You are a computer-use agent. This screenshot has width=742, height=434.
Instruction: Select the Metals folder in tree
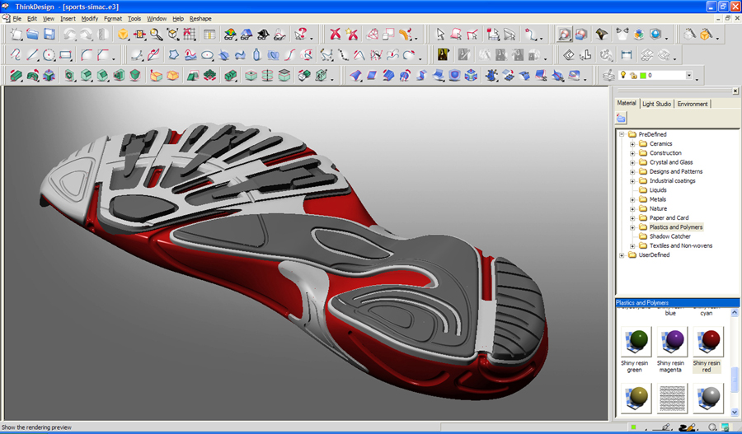657,199
